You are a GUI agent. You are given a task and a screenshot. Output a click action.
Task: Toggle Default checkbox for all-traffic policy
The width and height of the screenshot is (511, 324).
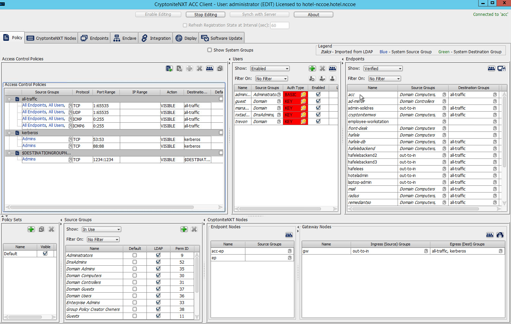click(221, 99)
